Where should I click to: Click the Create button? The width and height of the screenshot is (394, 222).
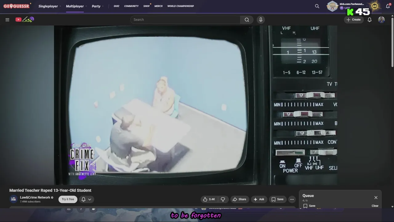[x=354, y=19]
